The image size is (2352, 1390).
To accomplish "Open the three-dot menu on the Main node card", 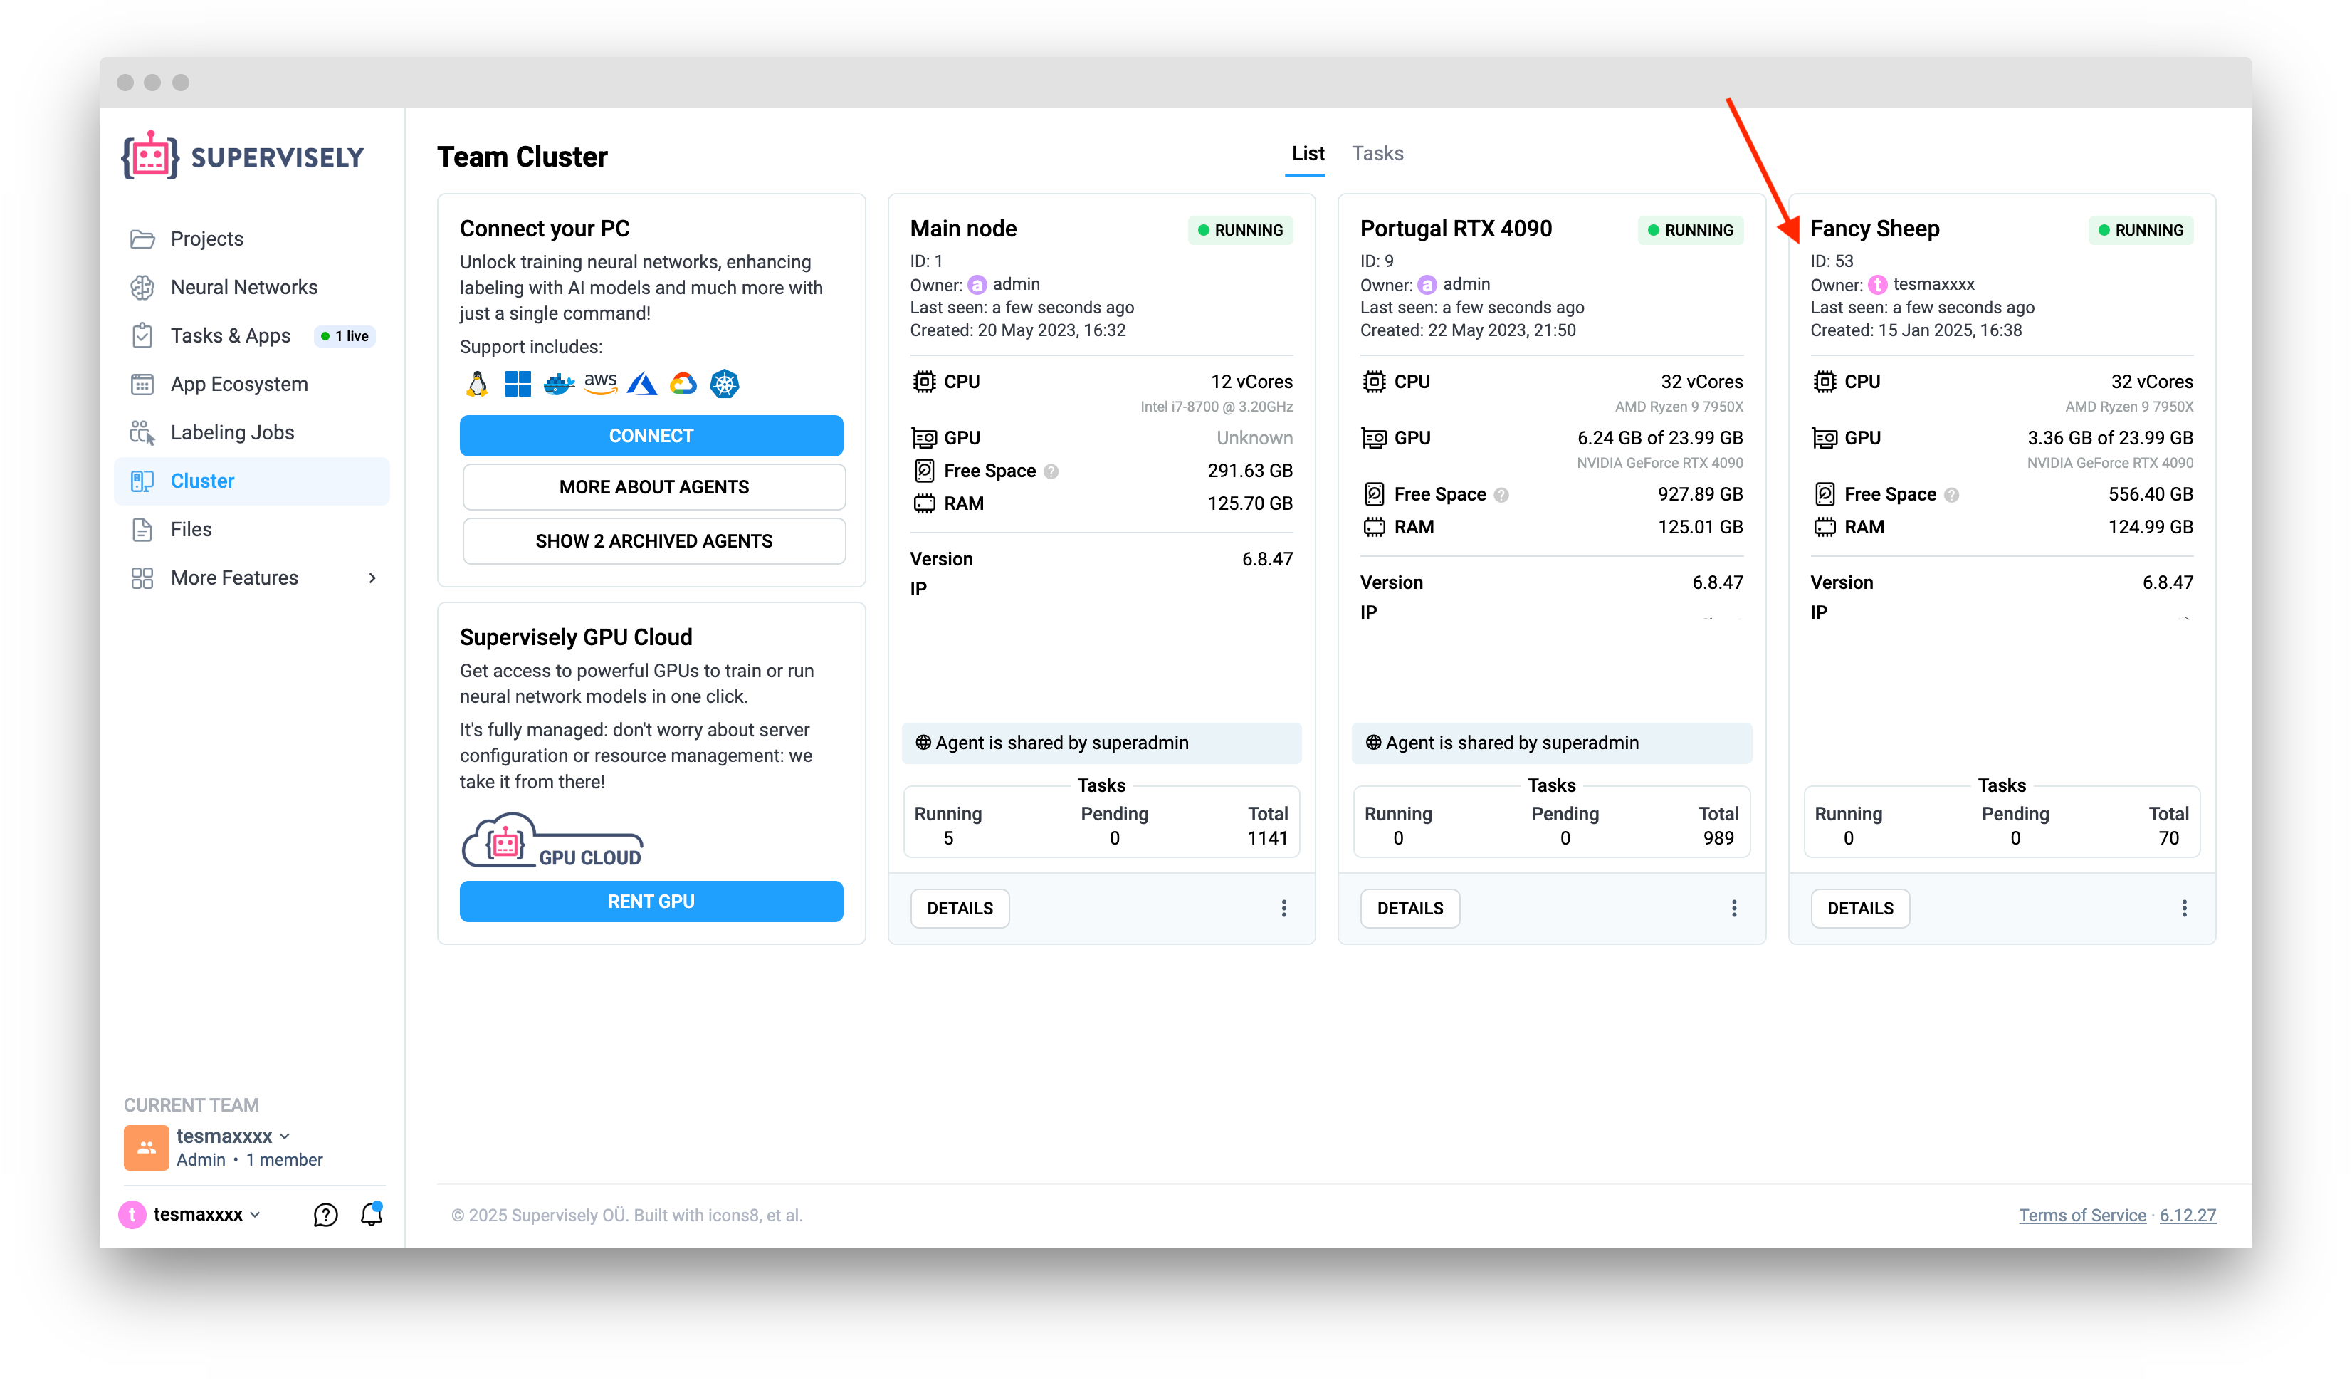I will 1283,908.
